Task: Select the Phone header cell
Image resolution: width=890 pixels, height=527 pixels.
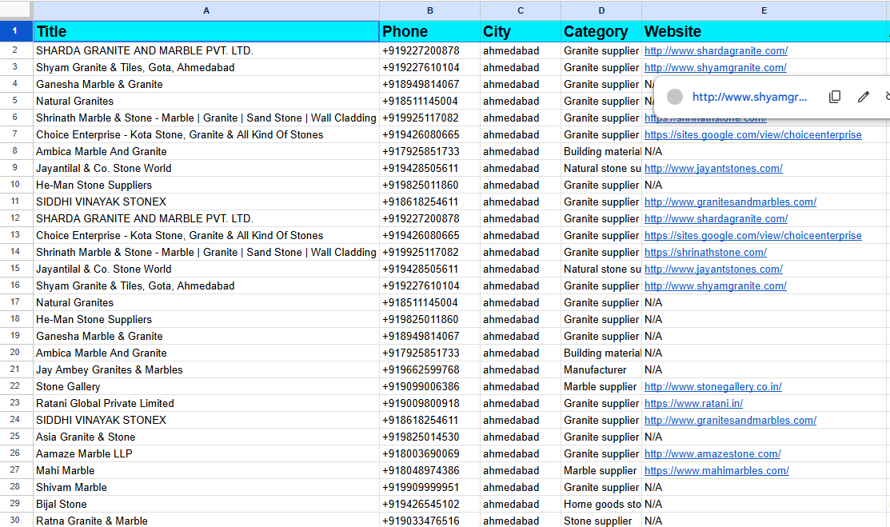Action: 429,31
